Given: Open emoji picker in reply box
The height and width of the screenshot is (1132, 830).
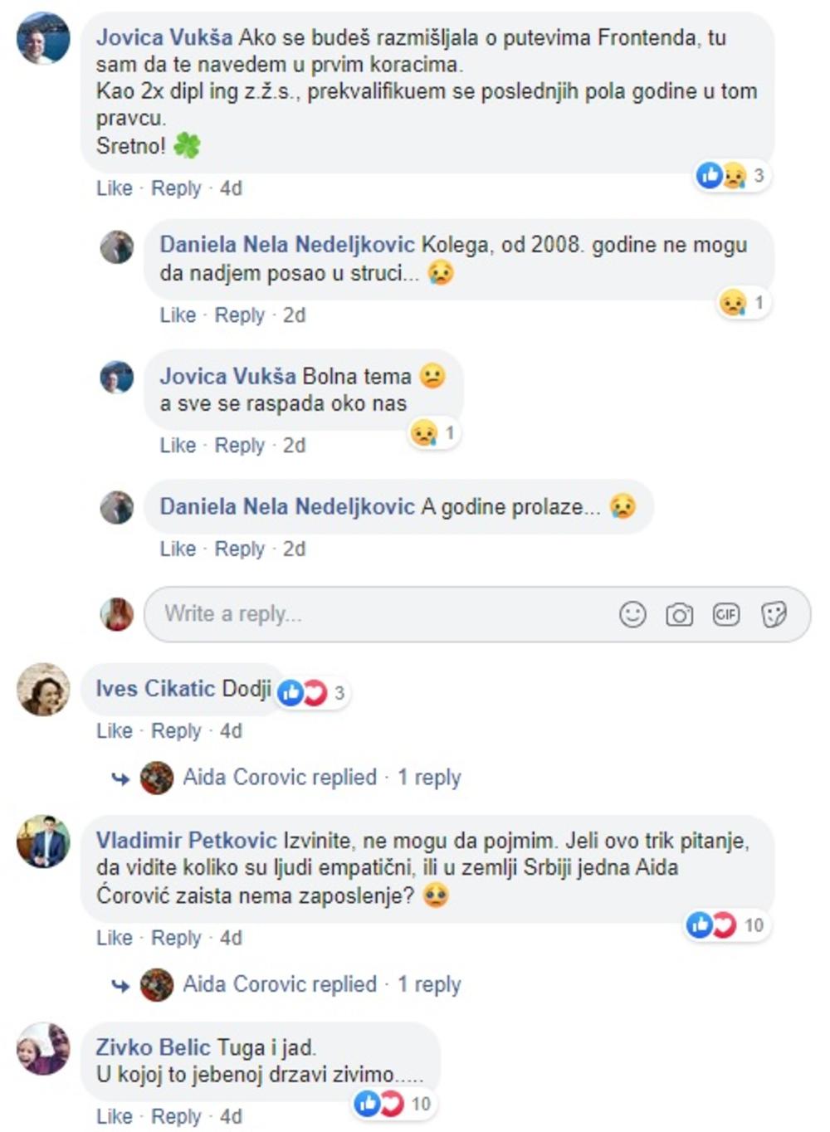Looking at the screenshot, I should point(632,614).
